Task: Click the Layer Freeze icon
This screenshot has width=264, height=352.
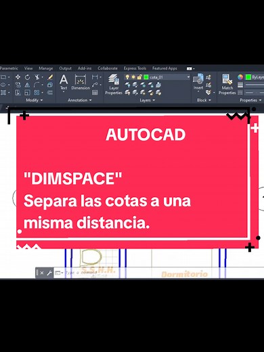Action: pos(143,85)
